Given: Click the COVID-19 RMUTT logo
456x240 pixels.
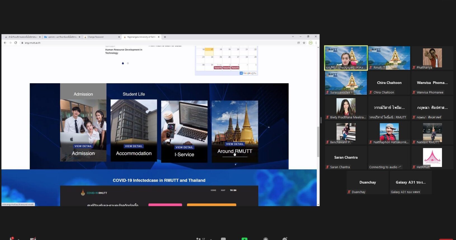Looking at the screenshot, I should pos(94,193).
